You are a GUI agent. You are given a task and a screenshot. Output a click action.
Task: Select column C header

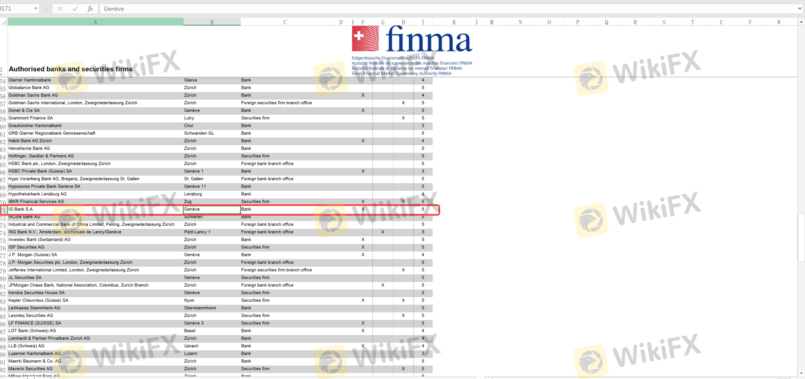(285, 22)
